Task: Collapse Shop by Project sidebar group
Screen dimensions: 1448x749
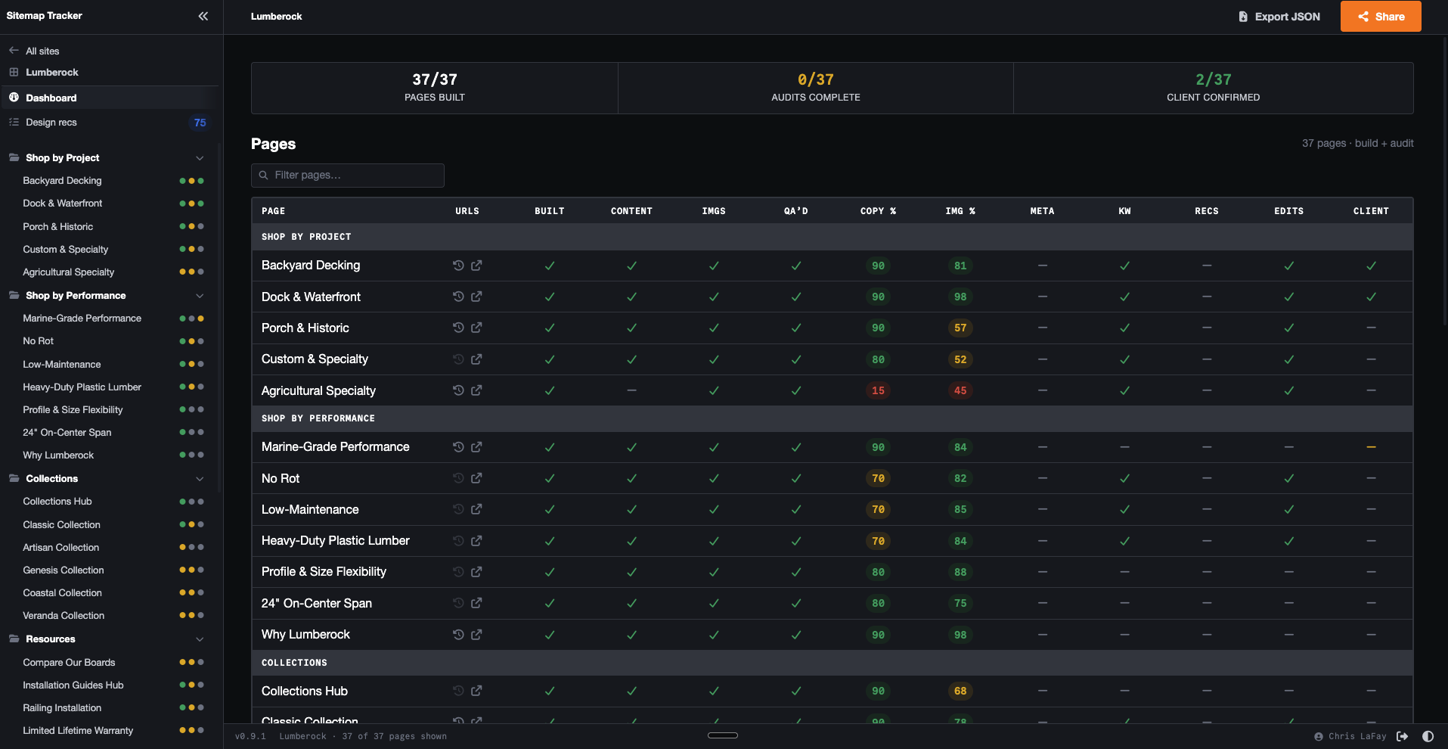Action: pyautogui.click(x=200, y=158)
